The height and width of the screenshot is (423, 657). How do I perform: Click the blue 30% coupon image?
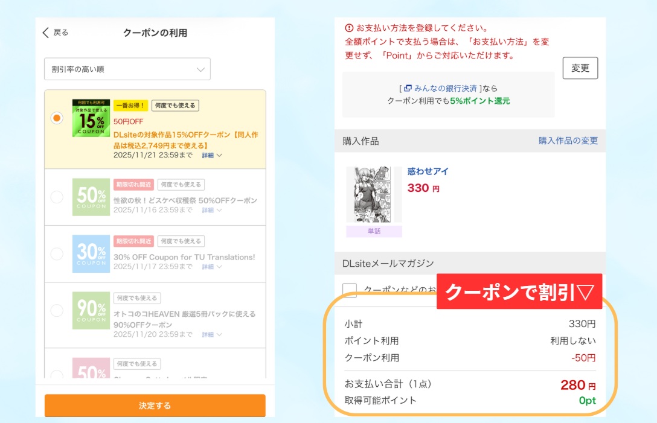91,253
